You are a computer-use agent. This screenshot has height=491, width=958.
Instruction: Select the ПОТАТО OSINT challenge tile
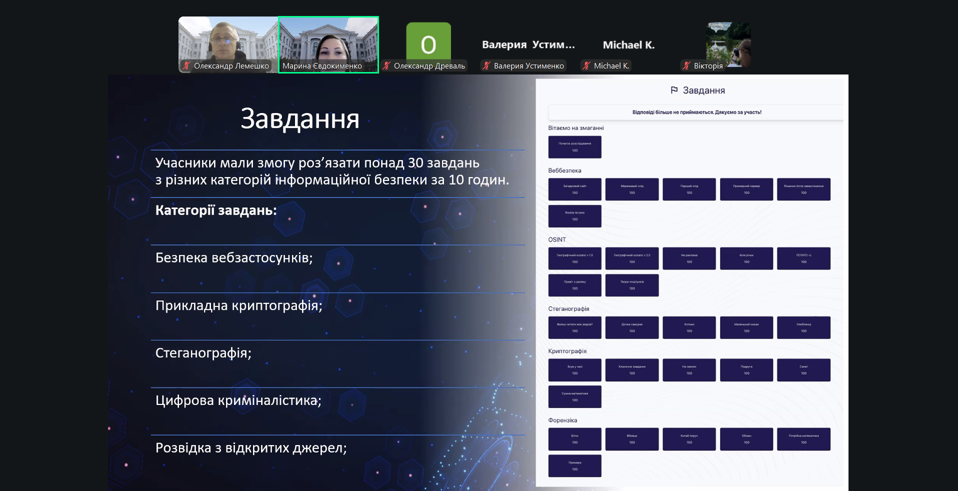click(803, 258)
